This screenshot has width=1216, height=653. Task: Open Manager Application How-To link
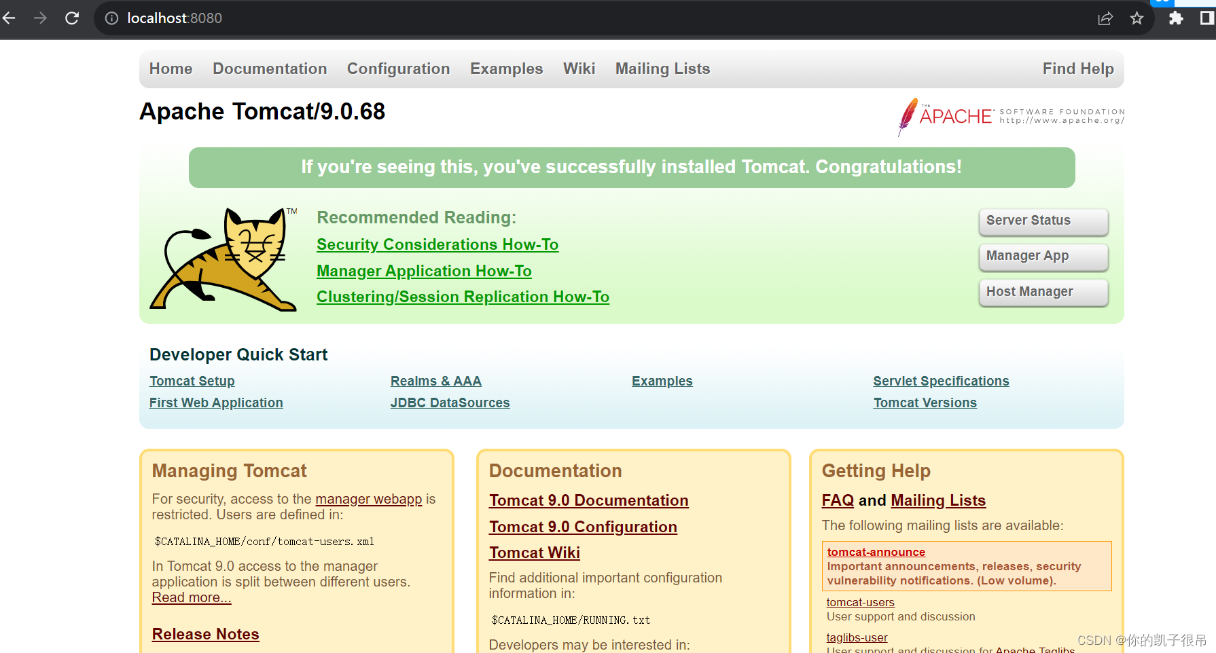pyautogui.click(x=424, y=271)
